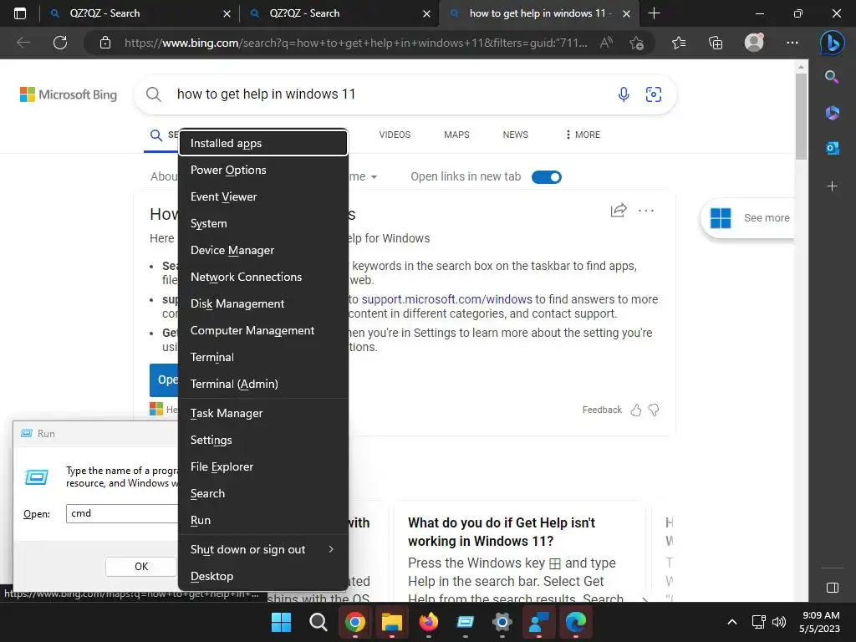Click thumbs up feedback icon
Image resolution: width=856 pixels, height=642 pixels.
click(636, 410)
